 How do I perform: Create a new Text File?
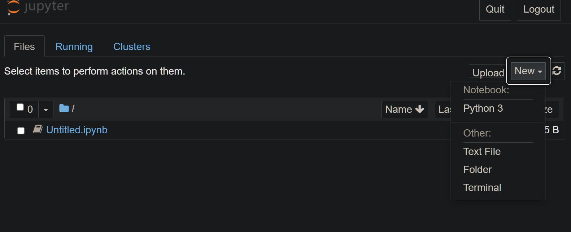pos(482,151)
